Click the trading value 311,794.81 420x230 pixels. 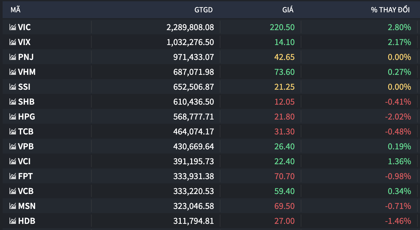point(194,221)
